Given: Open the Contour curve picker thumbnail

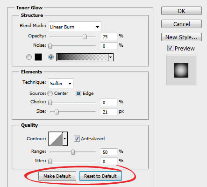Looking at the screenshot, I should coord(56,139).
